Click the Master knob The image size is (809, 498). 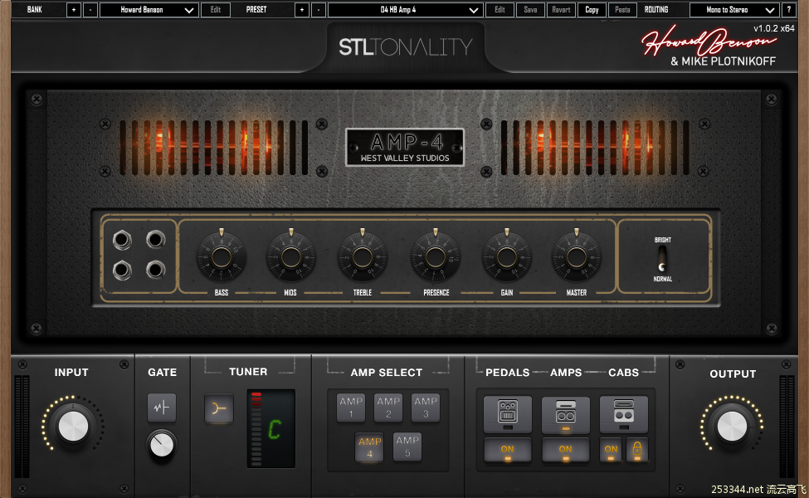[577, 256]
